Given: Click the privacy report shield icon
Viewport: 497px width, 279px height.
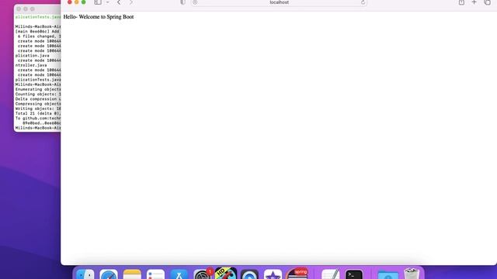Looking at the screenshot, I should click(x=182, y=2).
